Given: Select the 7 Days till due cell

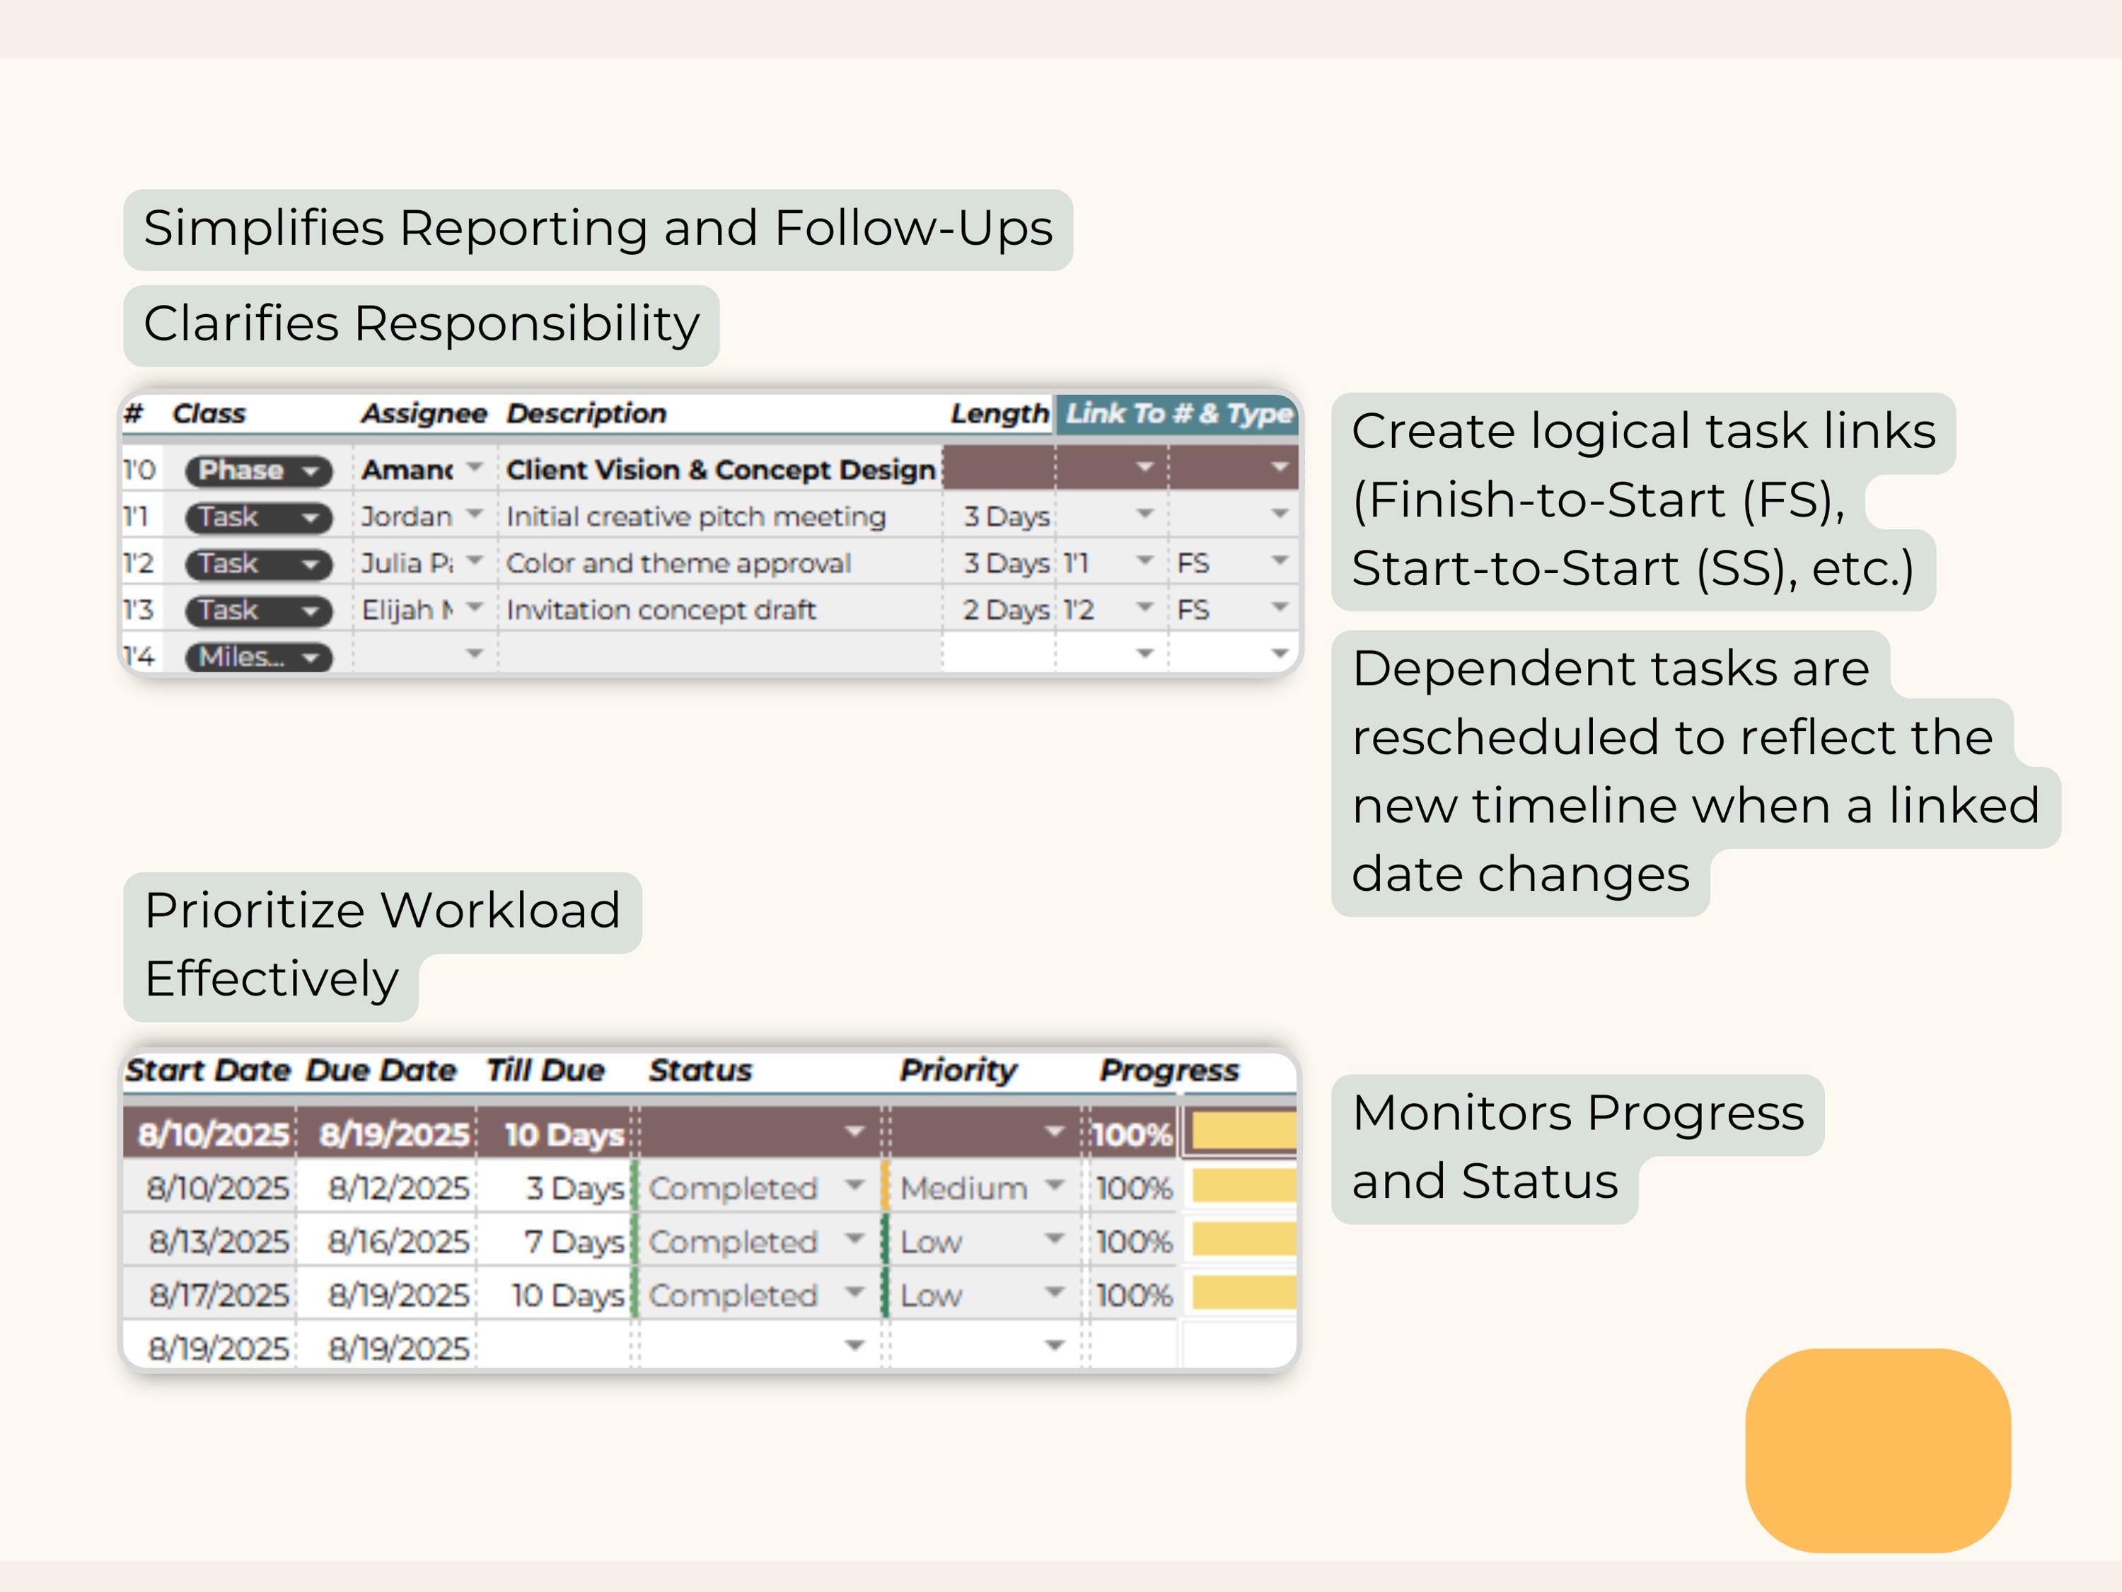Looking at the screenshot, I should click(555, 1242).
